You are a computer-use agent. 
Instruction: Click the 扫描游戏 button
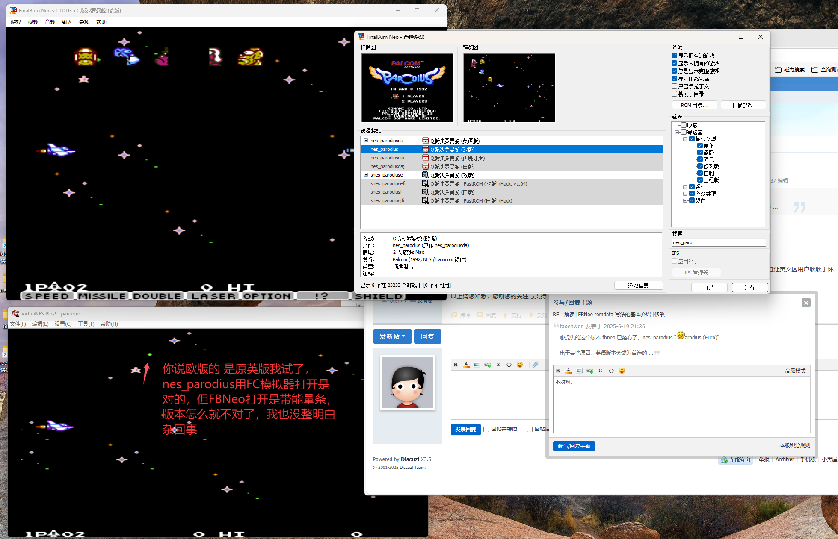coord(743,105)
